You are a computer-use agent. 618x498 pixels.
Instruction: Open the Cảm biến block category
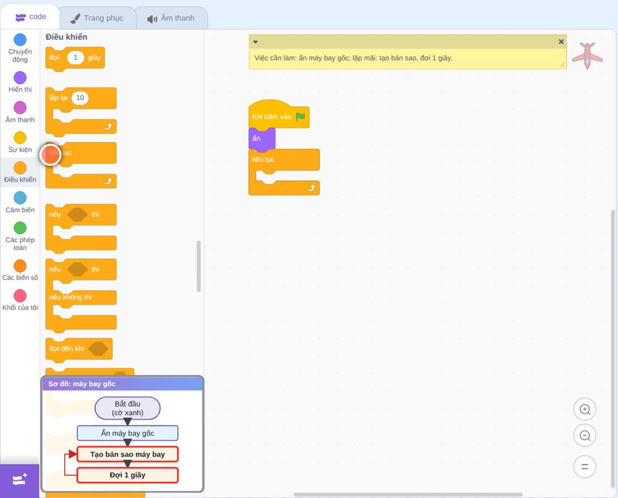coord(20,203)
